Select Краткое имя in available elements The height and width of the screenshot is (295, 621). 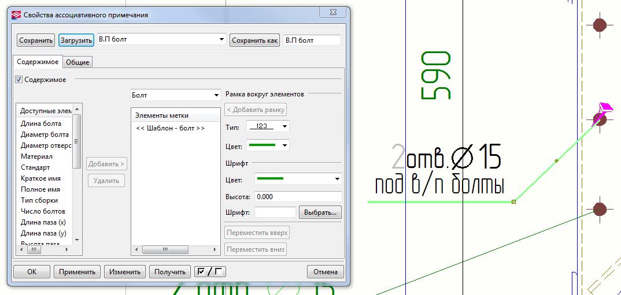[40, 178]
